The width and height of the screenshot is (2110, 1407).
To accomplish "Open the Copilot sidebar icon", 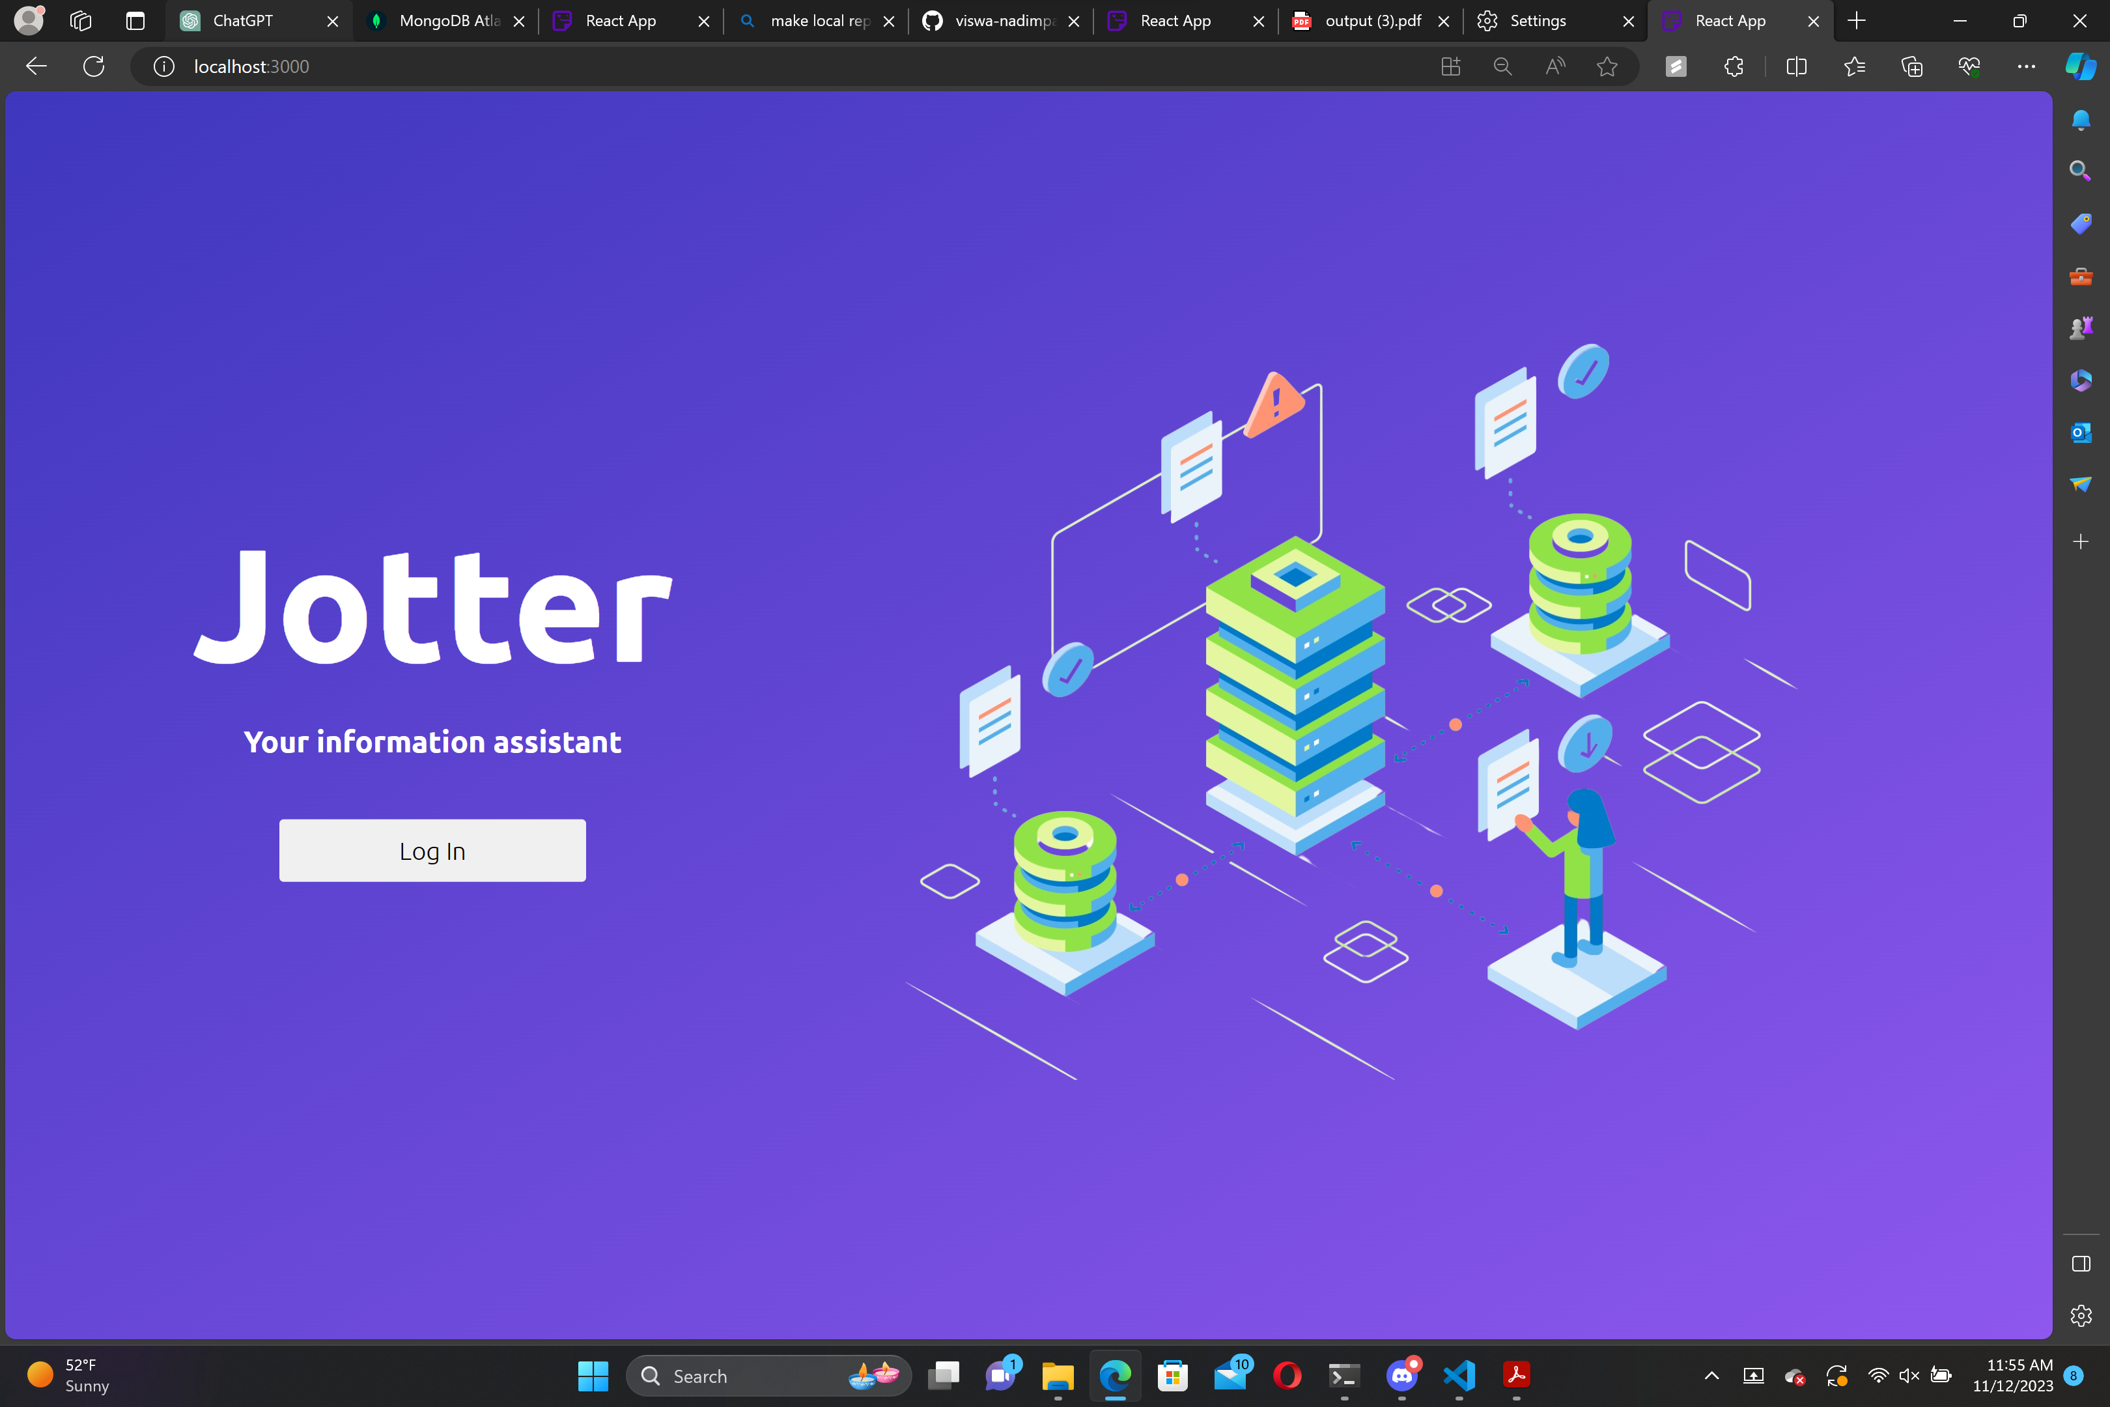I will [x=2079, y=66].
